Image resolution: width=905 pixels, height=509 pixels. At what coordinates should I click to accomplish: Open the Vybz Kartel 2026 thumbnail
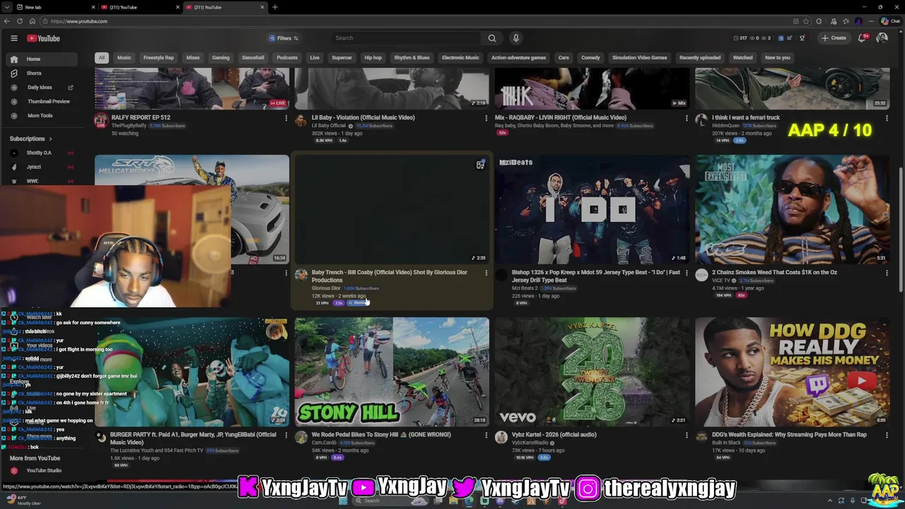pyautogui.click(x=592, y=372)
